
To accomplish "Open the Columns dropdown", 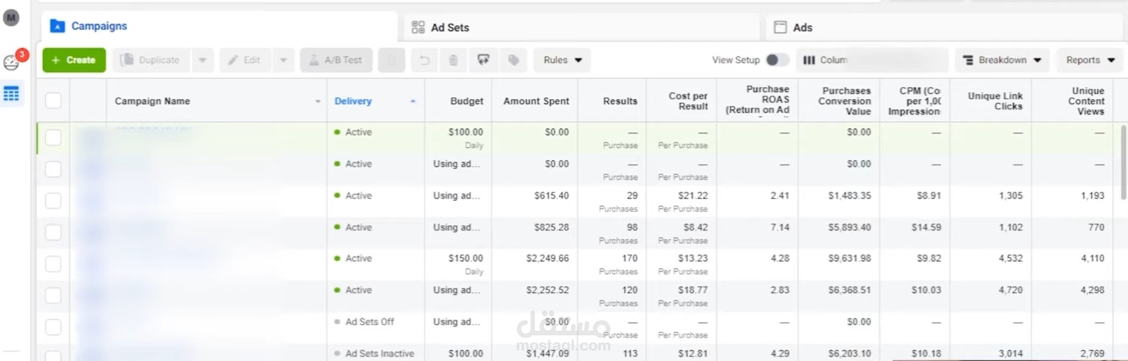I will (x=872, y=60).
